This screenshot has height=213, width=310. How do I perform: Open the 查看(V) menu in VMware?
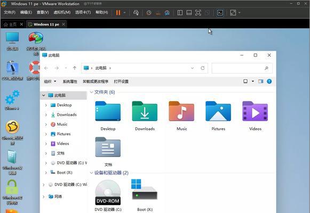pyautogui.click(x=43, y=12)
